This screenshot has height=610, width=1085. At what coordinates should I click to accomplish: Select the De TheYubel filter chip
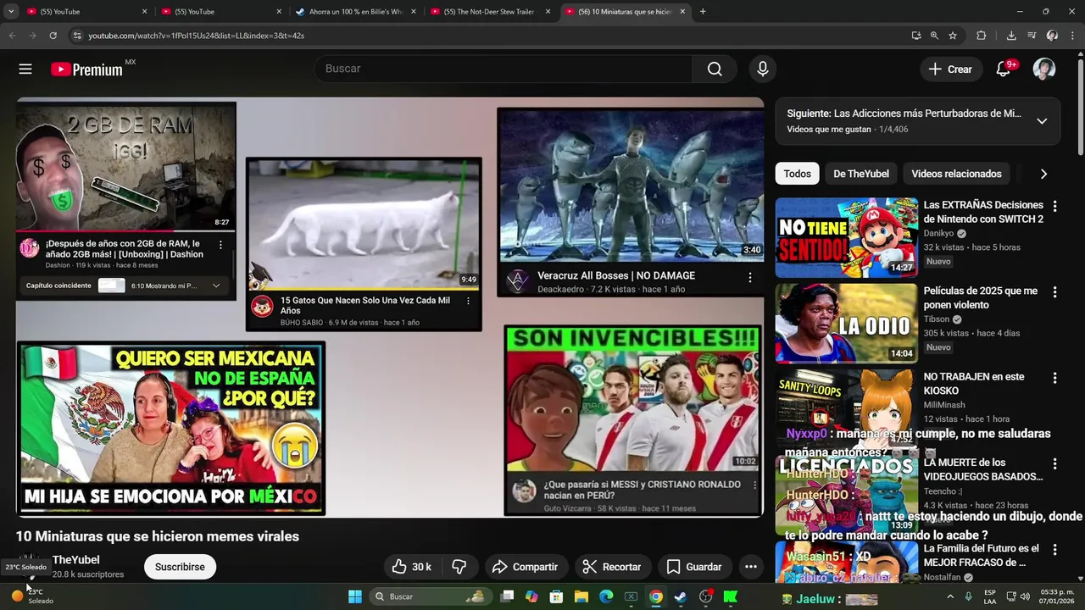click(861, 174)
